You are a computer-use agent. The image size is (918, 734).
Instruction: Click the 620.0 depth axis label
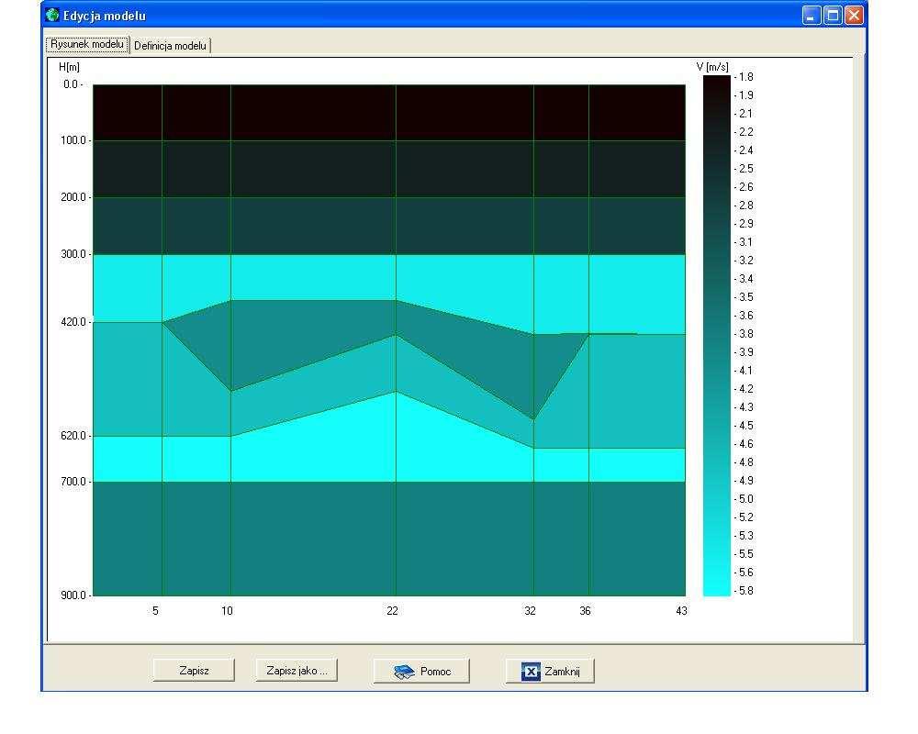tap(73, 436)
